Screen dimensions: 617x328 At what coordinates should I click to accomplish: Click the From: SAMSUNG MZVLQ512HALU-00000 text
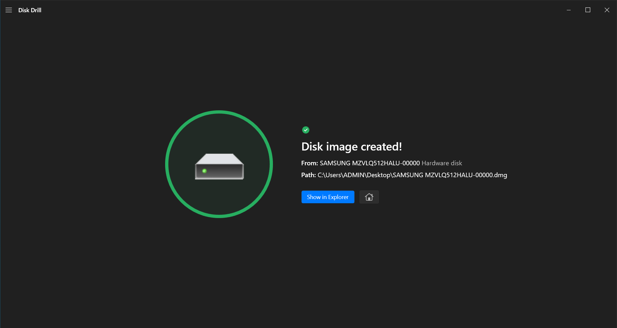pyautogui.click(x=360, y=163)
